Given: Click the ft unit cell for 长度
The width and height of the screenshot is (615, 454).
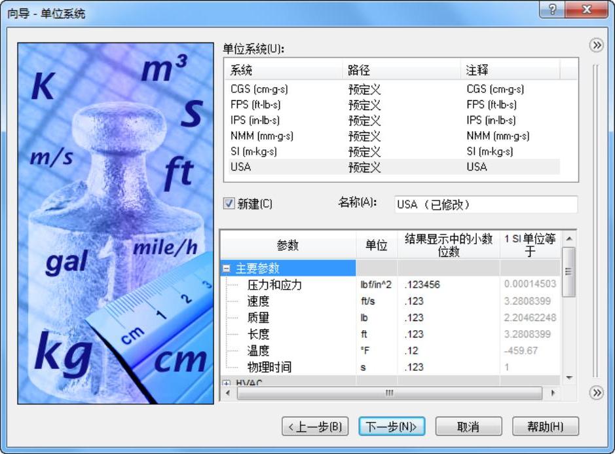Looking at the screenshot, I should tap(377, 334).
